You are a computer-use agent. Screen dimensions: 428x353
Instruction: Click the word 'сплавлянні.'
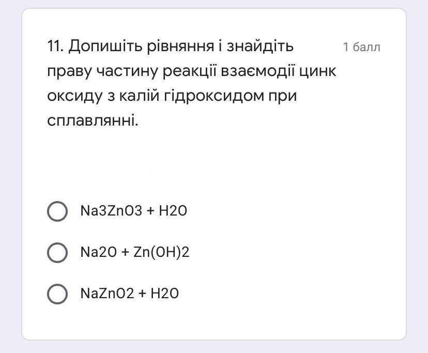93,120
